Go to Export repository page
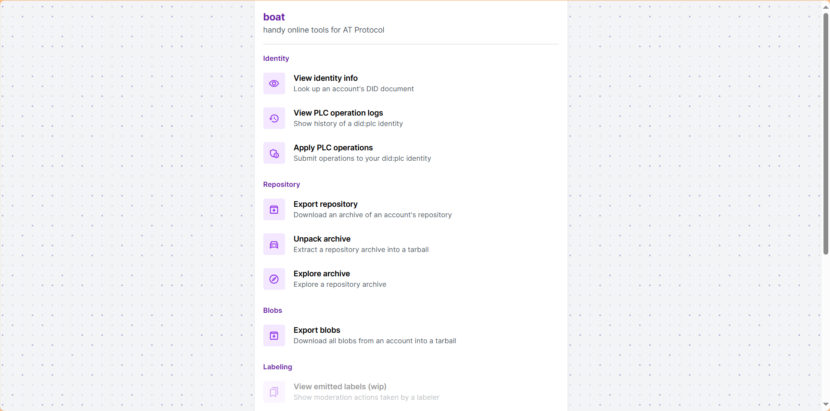830x411 pixels. [x=325, y=204]
